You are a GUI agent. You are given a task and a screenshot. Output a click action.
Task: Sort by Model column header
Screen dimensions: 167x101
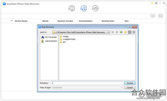click(x=45, y=21)
